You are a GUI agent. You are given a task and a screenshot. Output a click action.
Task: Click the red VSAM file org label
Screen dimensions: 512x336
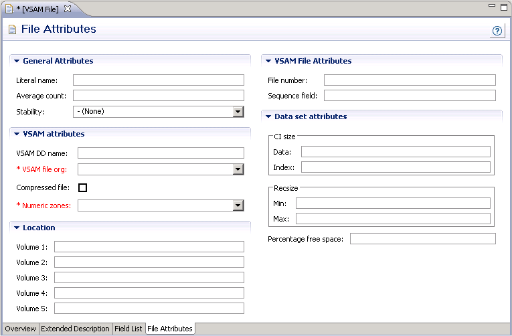[x=41, y=169]
